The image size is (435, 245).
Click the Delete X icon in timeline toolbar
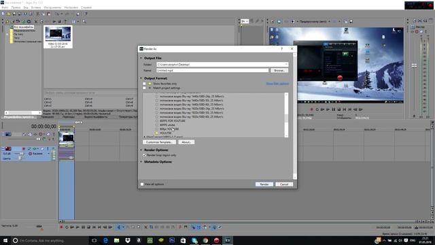click(145, 227)
